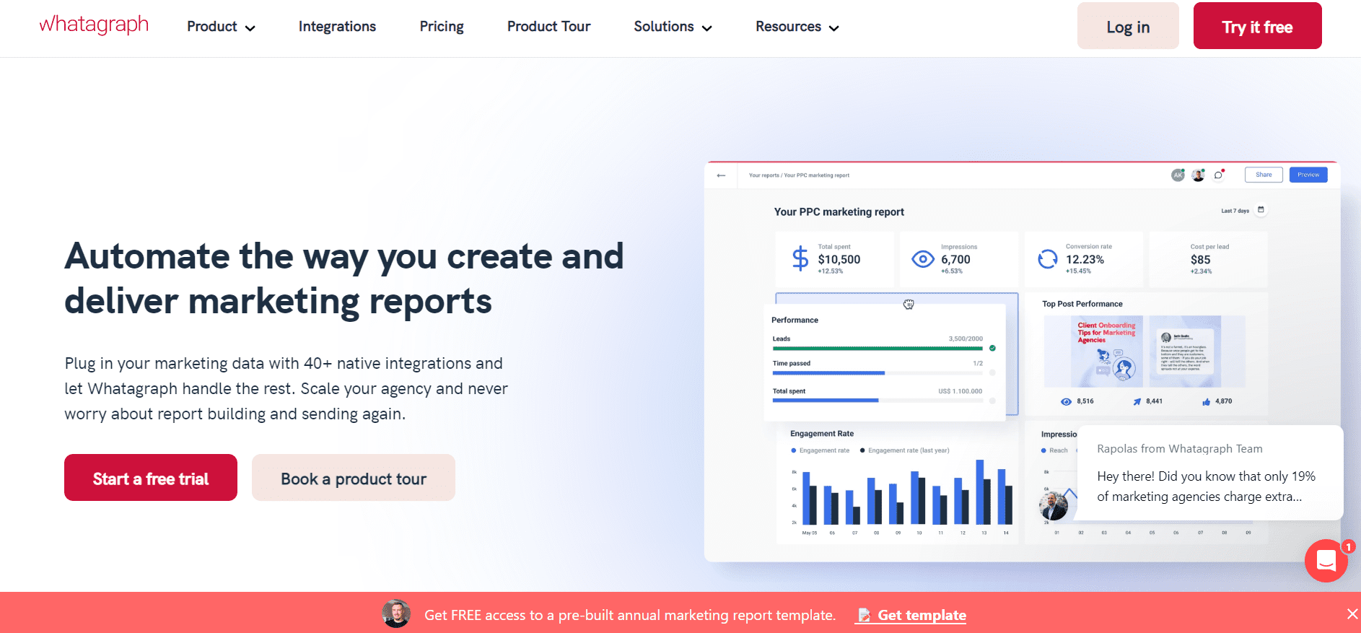Click Share button in report preview
The image size is (1361, 633).
pos(1264,175)
